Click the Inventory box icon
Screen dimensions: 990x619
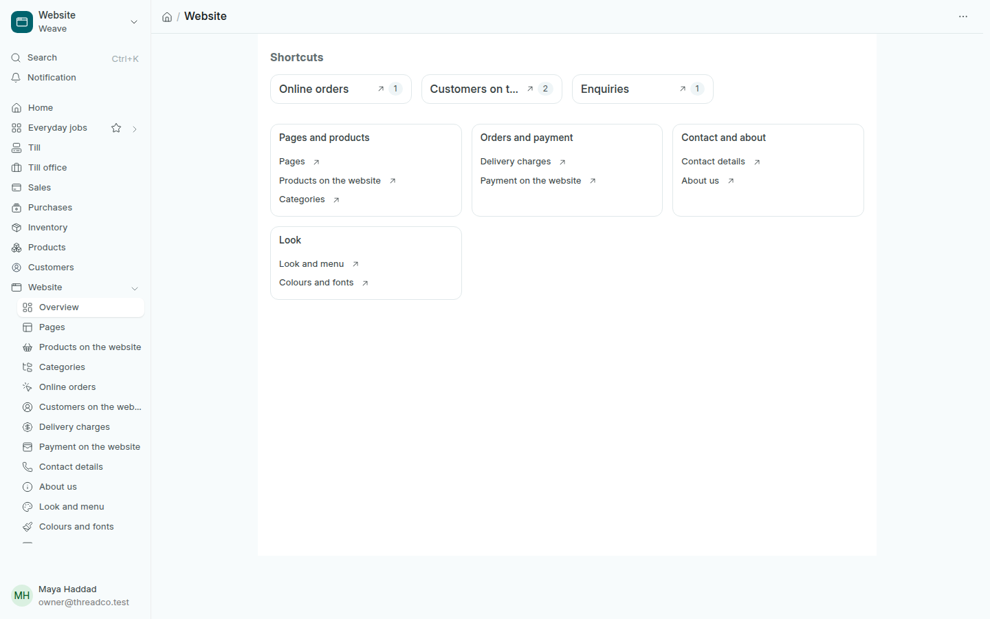(x=16, y=228)
